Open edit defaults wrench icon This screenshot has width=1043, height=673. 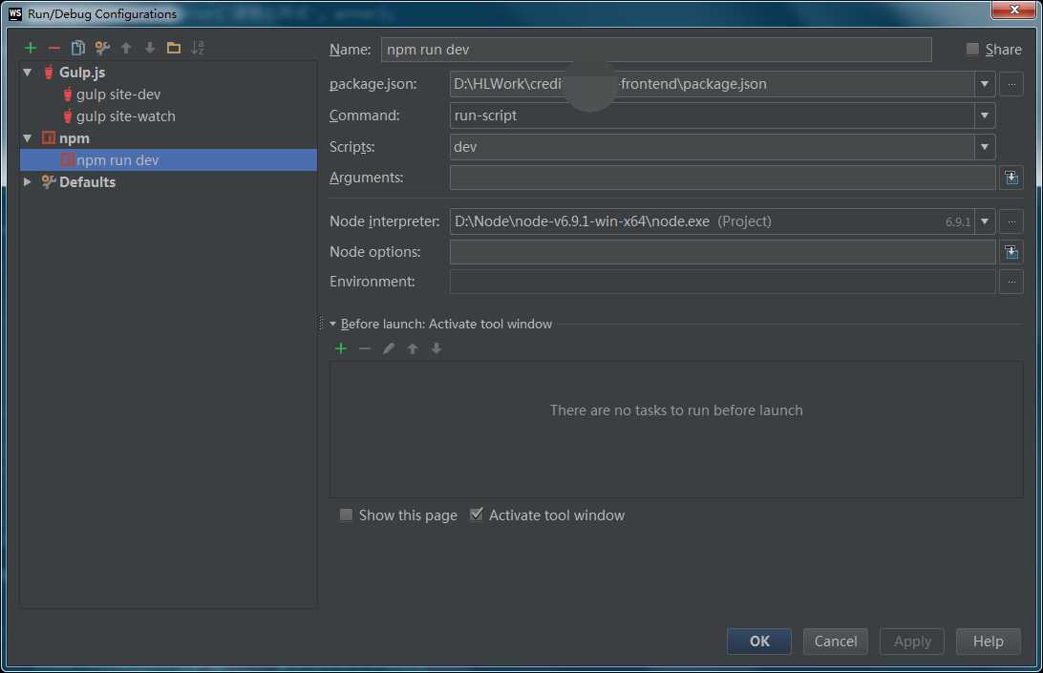click(102, 48)
